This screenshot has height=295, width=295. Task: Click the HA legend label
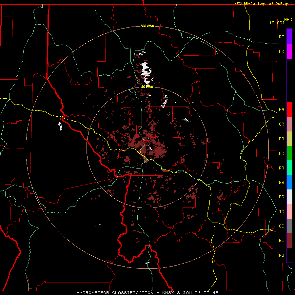pos(281,109)
